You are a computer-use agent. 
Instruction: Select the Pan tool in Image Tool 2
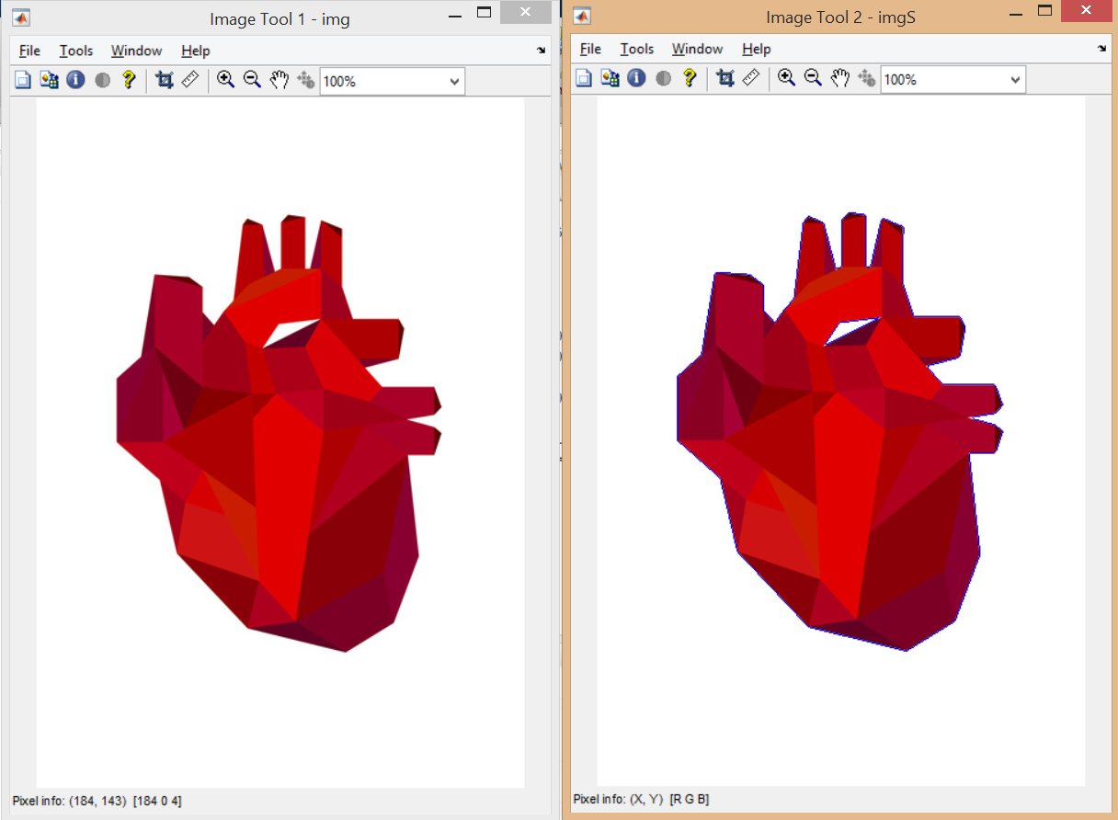[x=839, y=78]
